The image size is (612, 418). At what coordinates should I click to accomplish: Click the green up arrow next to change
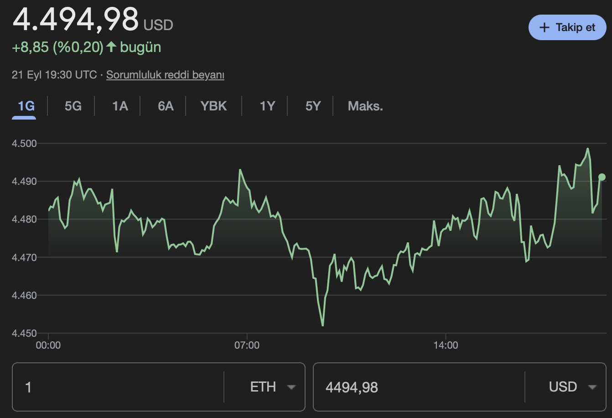pos(111,47)
